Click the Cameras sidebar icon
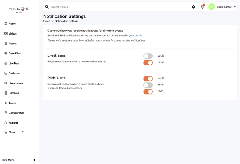The image size is (240, 164). 6,93
